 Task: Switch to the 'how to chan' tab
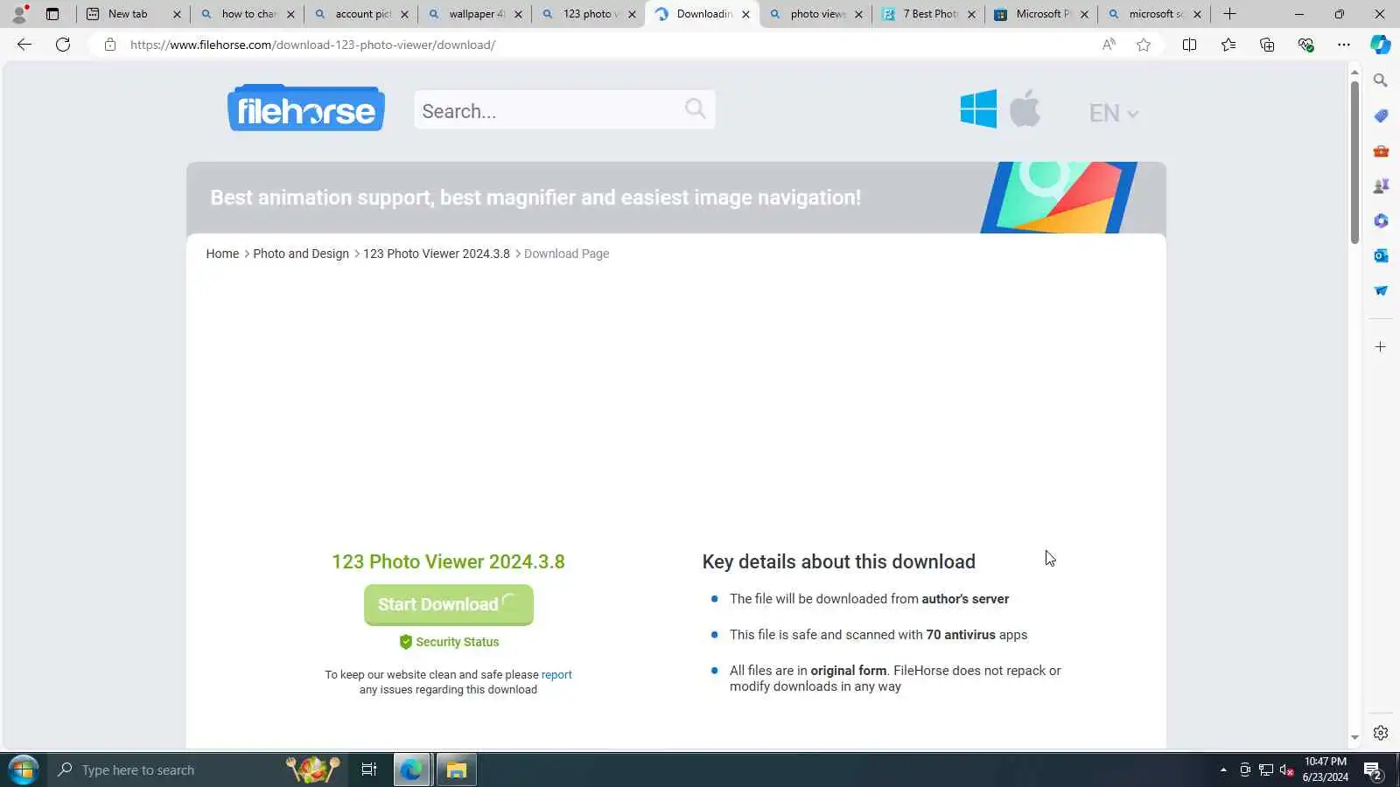(x=247, y=14)
